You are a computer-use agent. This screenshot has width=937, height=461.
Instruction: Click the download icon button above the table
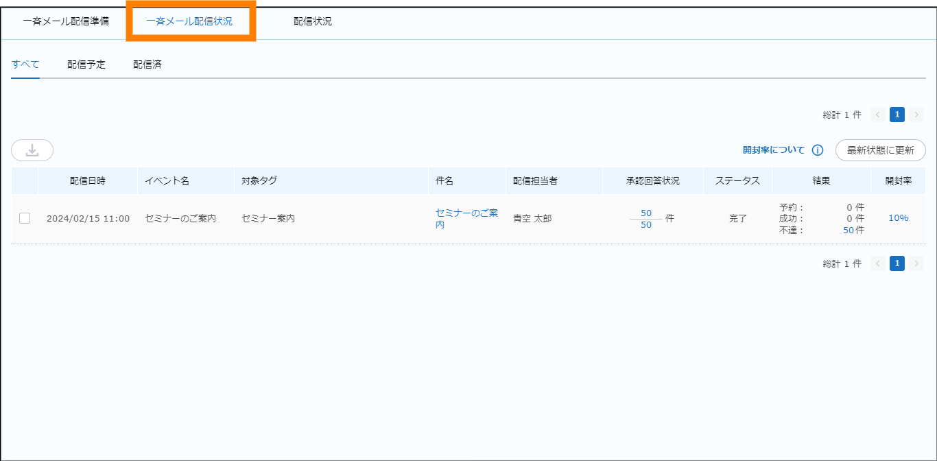(x=32, y=150)
